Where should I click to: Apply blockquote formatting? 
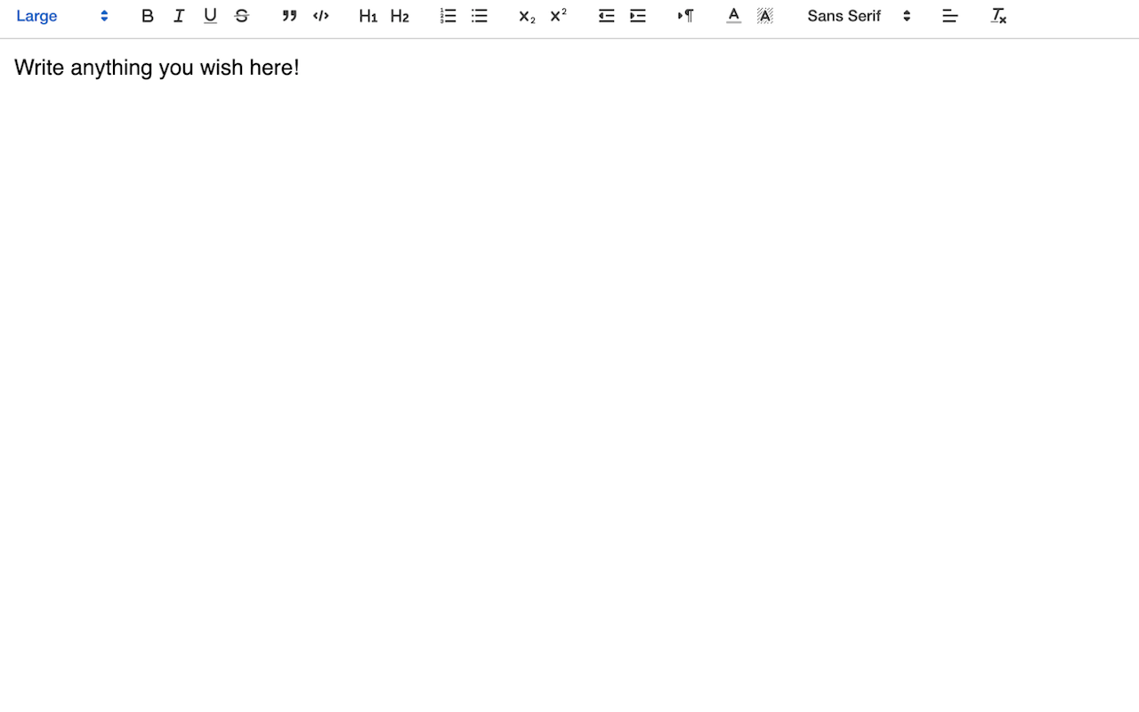(x=289, y=16)
